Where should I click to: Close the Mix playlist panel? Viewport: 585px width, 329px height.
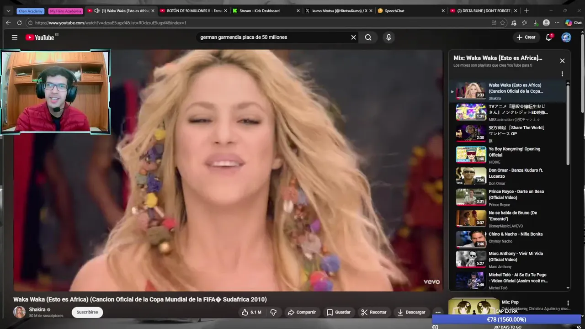(x=562, y=61)
